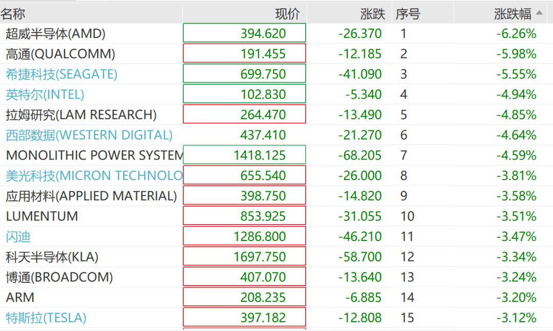Click Intel change value -5.340
Screen dimensions: 553x331
coord(363,95)
